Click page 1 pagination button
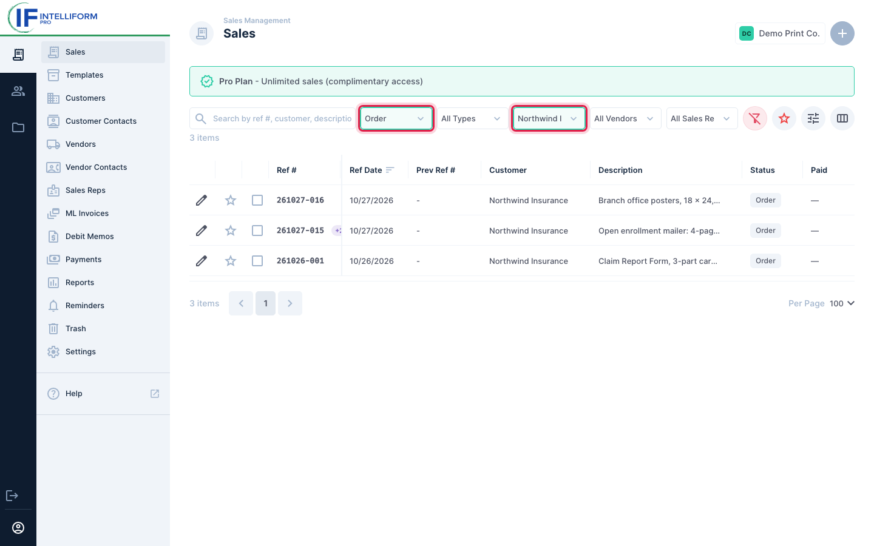874x546 pixels. 266,303
